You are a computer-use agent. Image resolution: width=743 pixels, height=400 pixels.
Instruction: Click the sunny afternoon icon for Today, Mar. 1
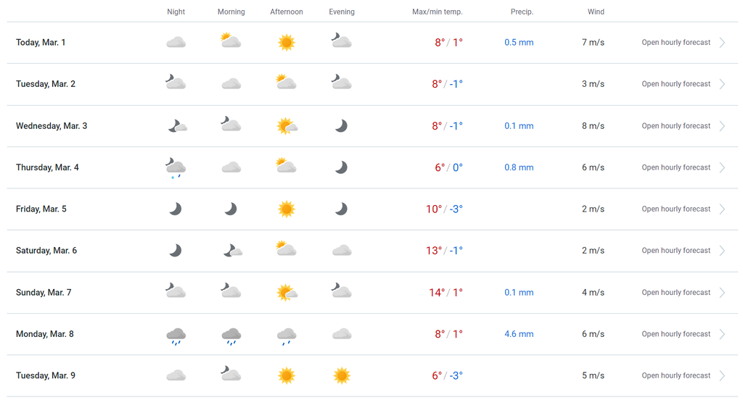click(286, 43)
